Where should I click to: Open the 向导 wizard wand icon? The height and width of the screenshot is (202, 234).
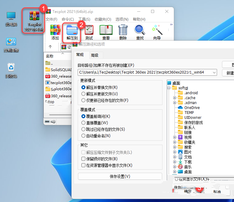pos(157,32)
